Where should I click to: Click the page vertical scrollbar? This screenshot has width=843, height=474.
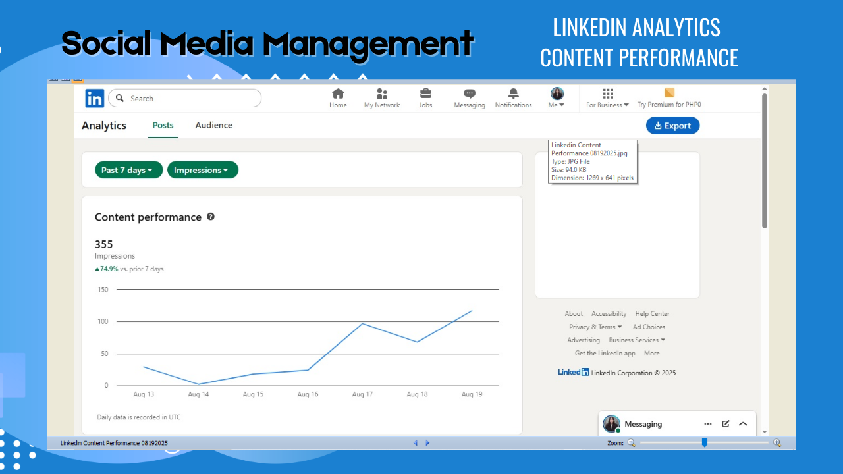pyautogui.click(x=765, y=161)
